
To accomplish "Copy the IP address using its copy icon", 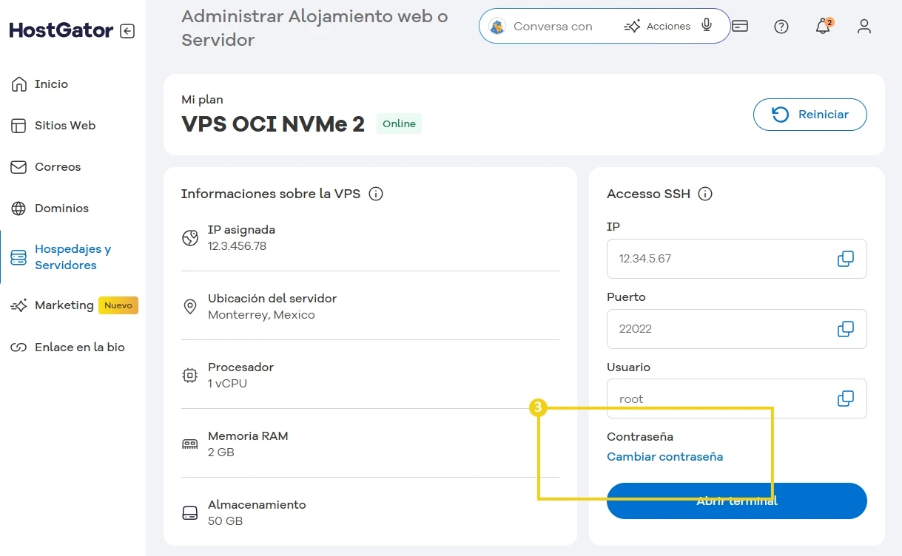I will pyautogui.click(x=845, y=259).
